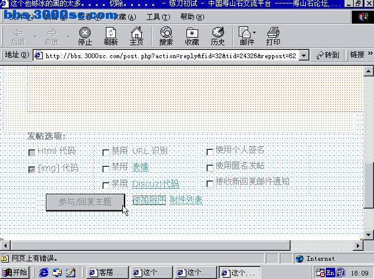Check 使用匿名发帖 option
This screenshot has height=279, width=374.
(210, 168)
